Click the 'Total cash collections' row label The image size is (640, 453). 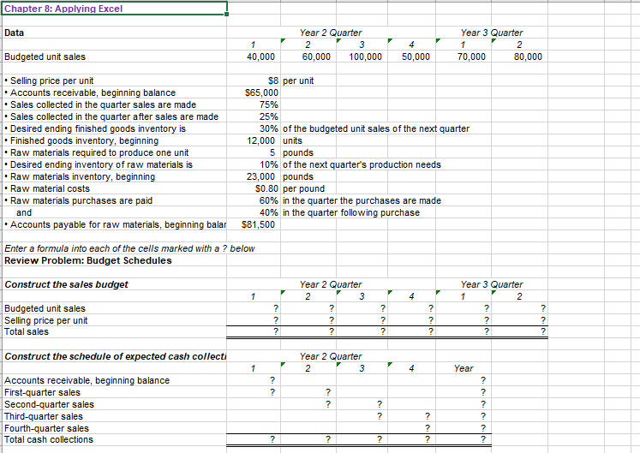49,439
